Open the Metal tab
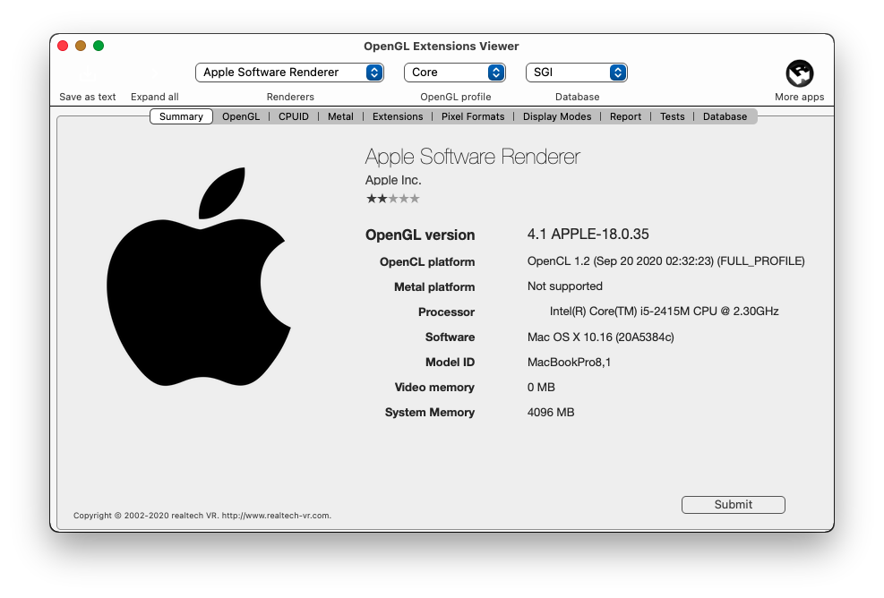Screen dimensions: 884x598 pyautogui.click(x=340, y=116)
